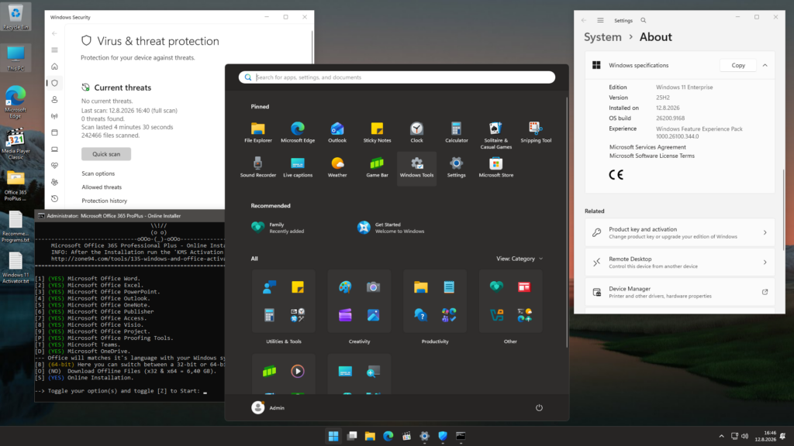Open Account protection in Windows Security sidebar
This screenshot has height=446, width=794.
55,100
